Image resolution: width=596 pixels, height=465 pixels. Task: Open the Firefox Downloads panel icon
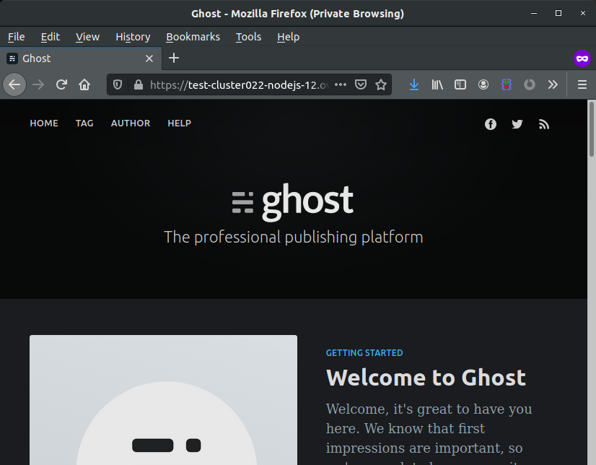pos(413,84)
